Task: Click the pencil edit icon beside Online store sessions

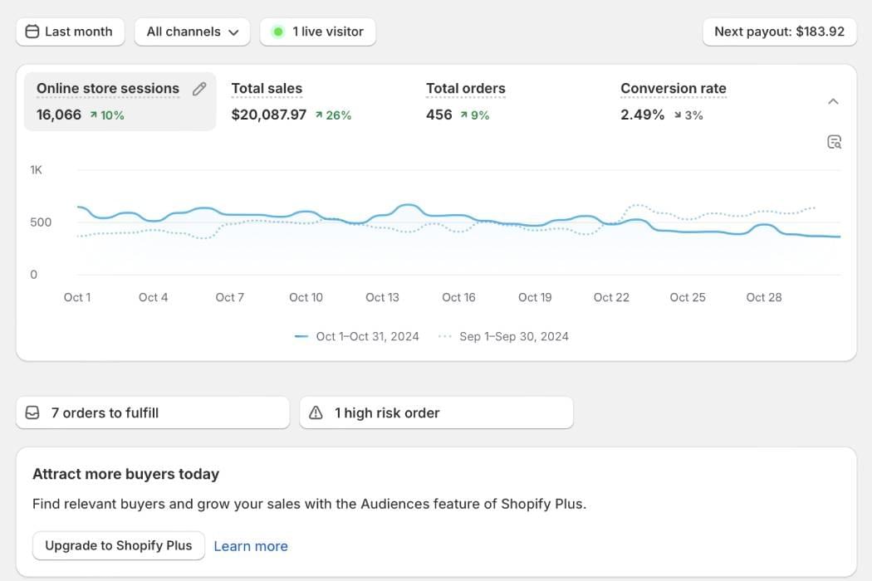Action: click(199, 89)
